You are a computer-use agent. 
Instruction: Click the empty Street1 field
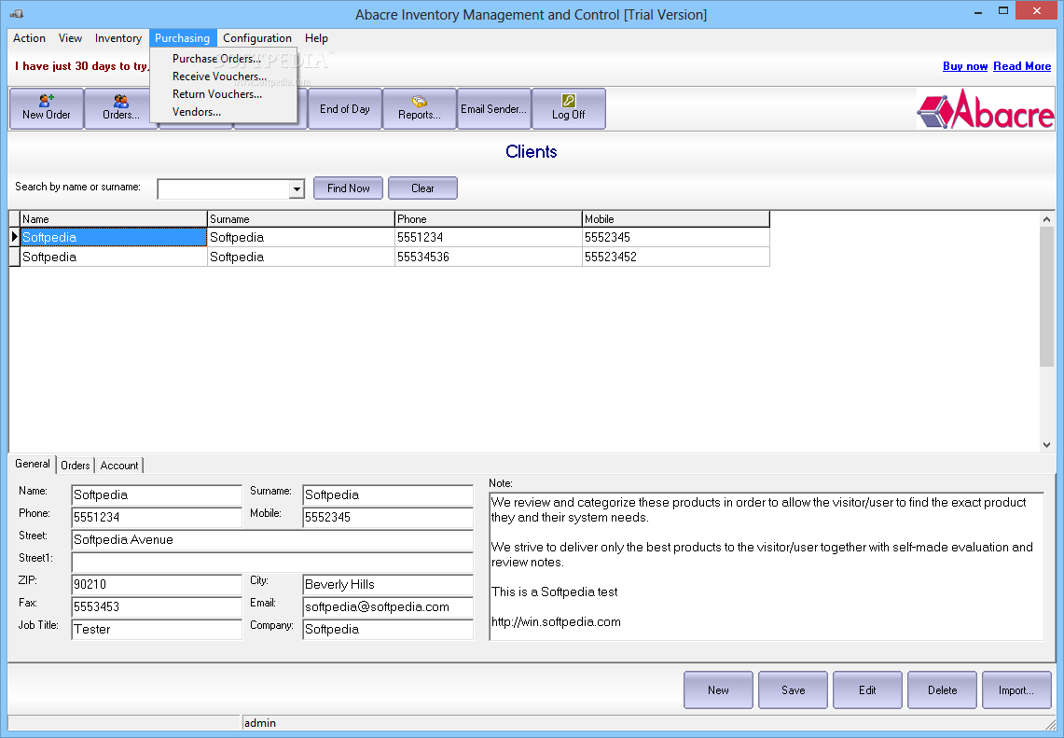pyautogui.click(x=272, y=563)
